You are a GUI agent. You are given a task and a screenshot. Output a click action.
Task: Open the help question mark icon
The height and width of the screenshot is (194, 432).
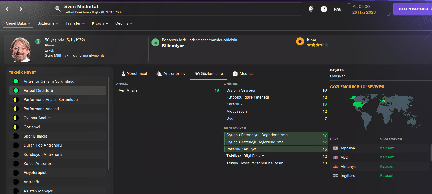coord(324,9)
